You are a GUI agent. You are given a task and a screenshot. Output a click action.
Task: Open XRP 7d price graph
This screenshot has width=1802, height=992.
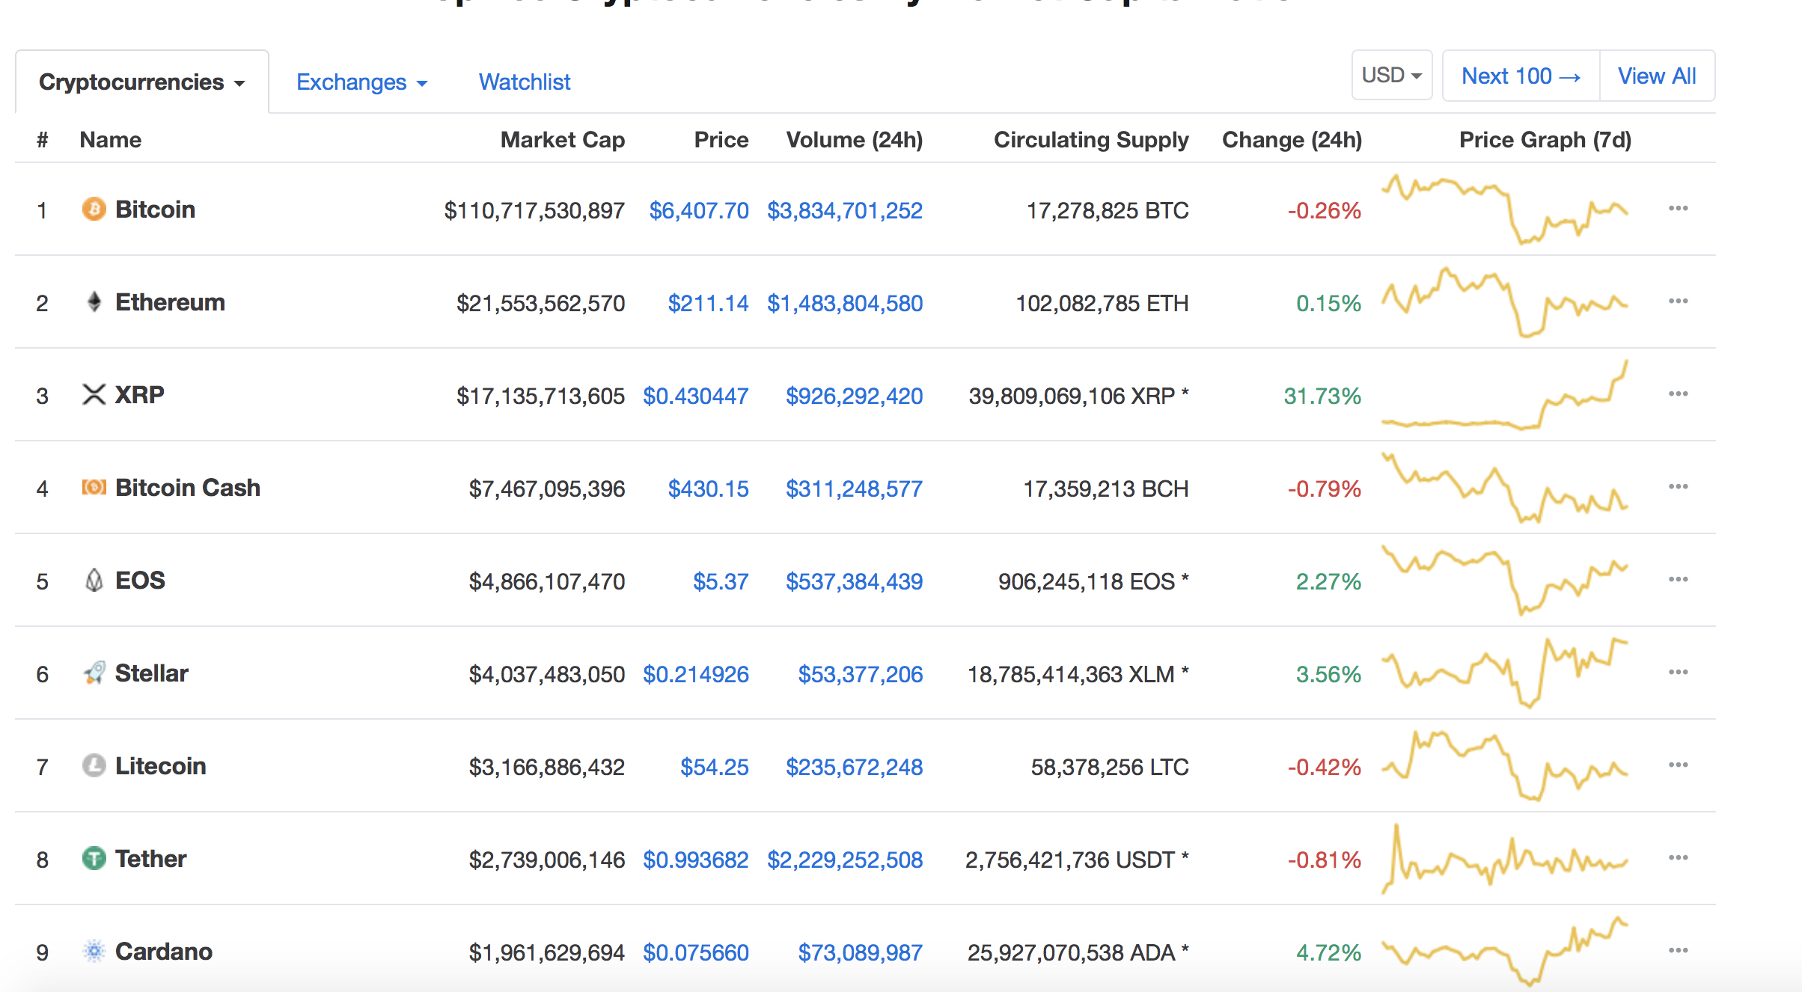[1504, 394]
